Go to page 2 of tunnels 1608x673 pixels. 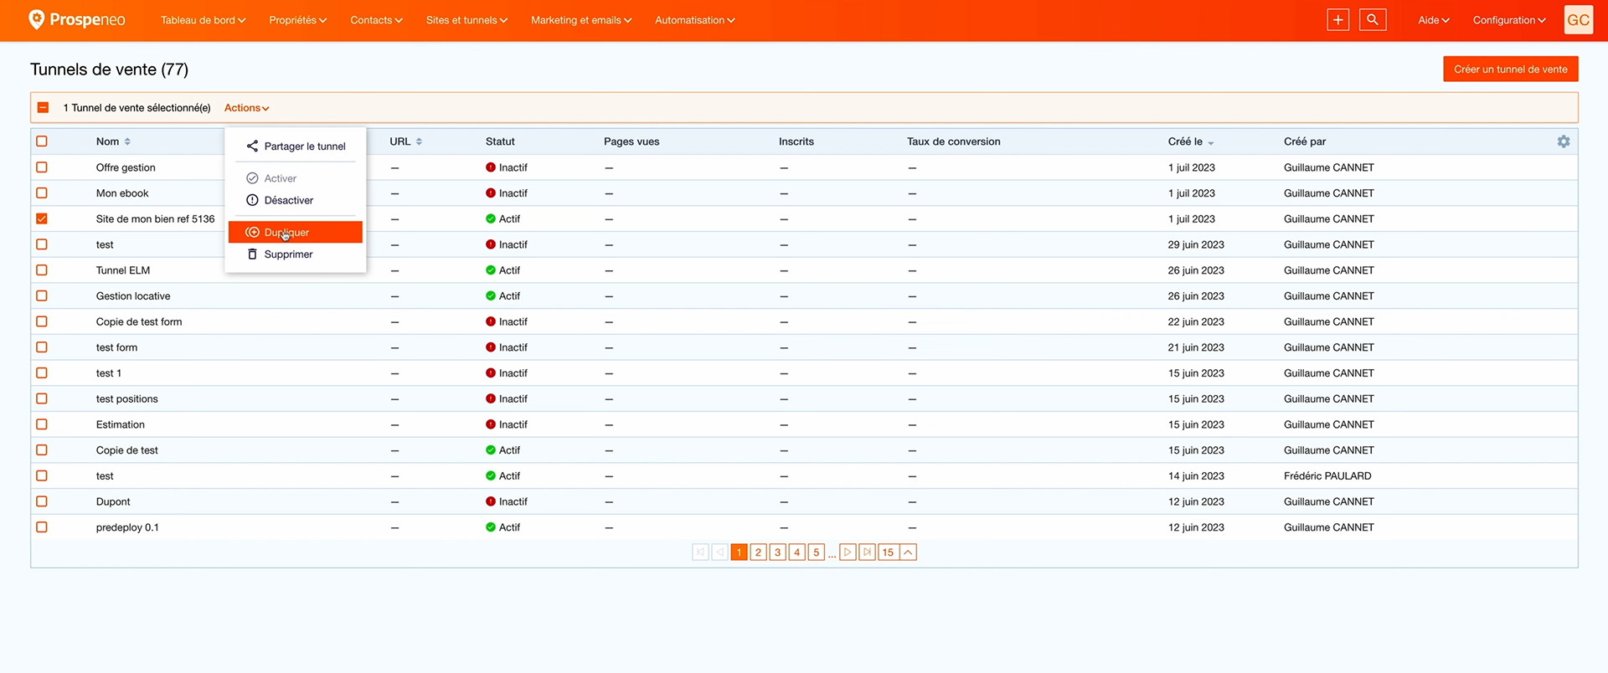tap(758, 552)
